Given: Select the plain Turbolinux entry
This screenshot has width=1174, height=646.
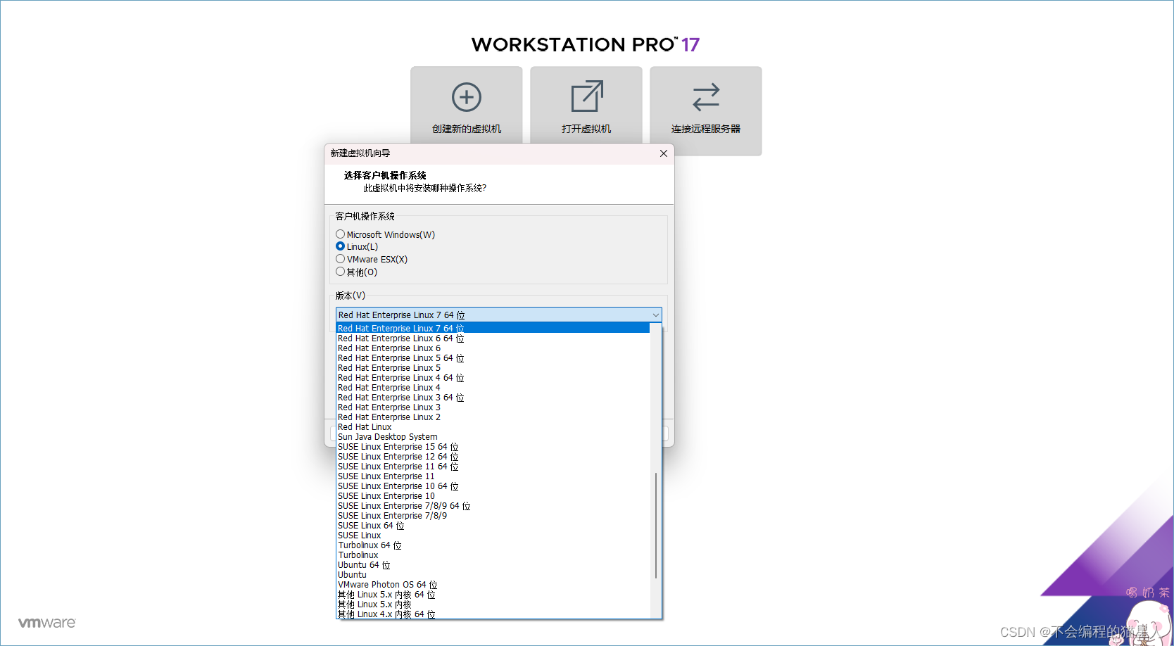Looking at the screenshot, I should 493,555.
